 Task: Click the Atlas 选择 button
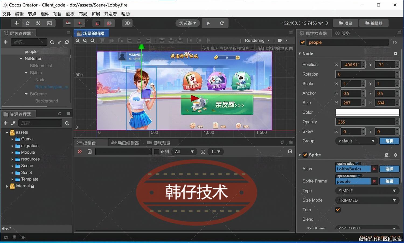389,169
